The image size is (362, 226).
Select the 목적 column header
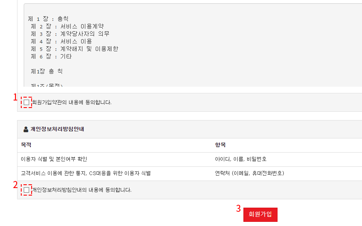(x=26, y=145)
